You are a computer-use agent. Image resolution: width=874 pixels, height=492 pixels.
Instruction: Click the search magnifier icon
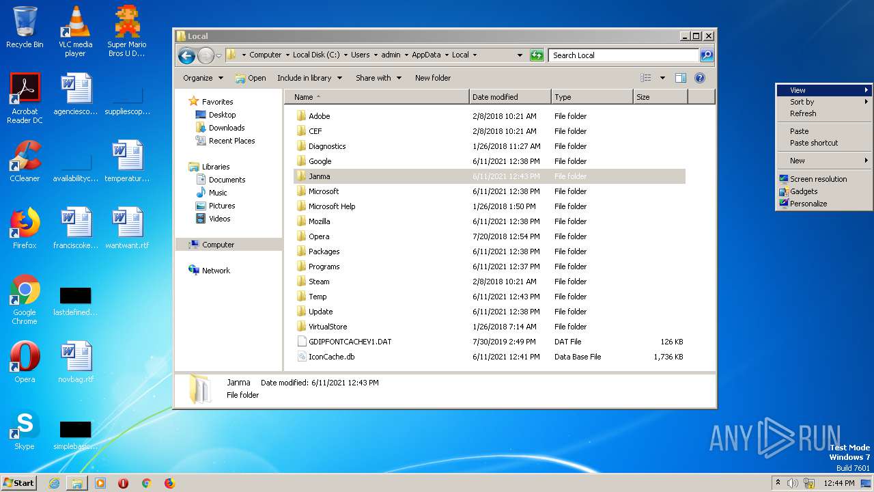(x=707, y=55)
